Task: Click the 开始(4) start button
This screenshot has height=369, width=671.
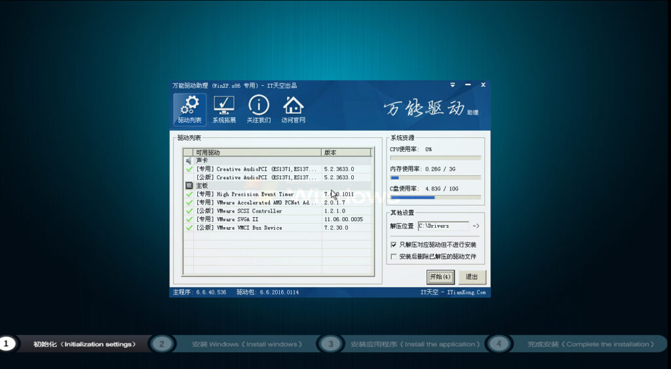Action: tap(440, 277)
